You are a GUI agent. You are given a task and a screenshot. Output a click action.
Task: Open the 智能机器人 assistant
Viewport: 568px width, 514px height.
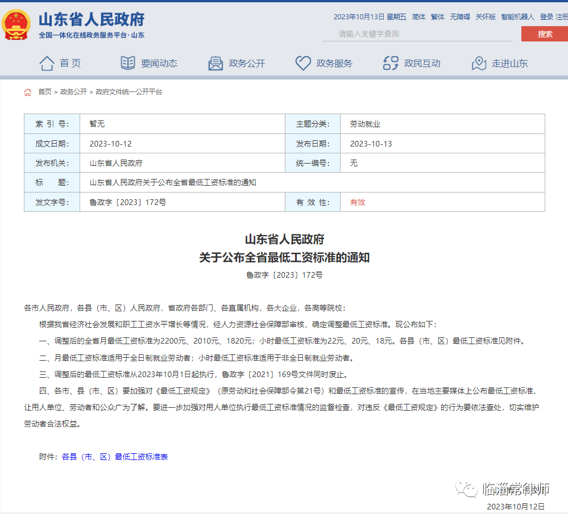point(517,16)
